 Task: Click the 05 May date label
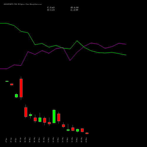(x=30, y=140)
